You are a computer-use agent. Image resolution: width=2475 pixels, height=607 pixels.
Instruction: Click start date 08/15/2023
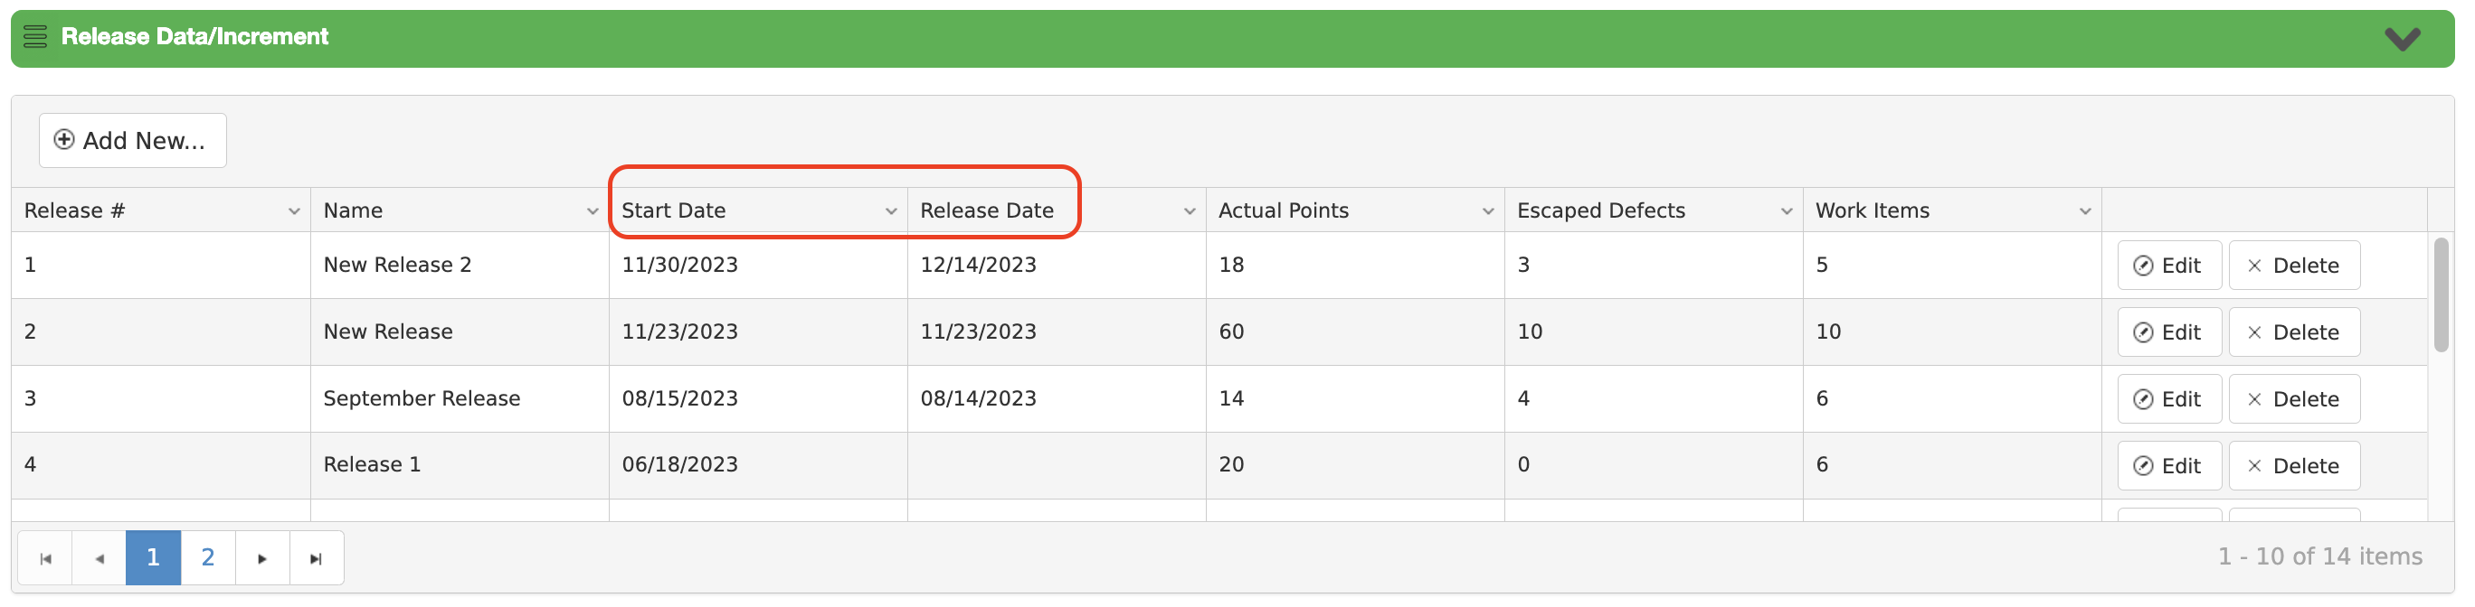(x=679, y=399)
